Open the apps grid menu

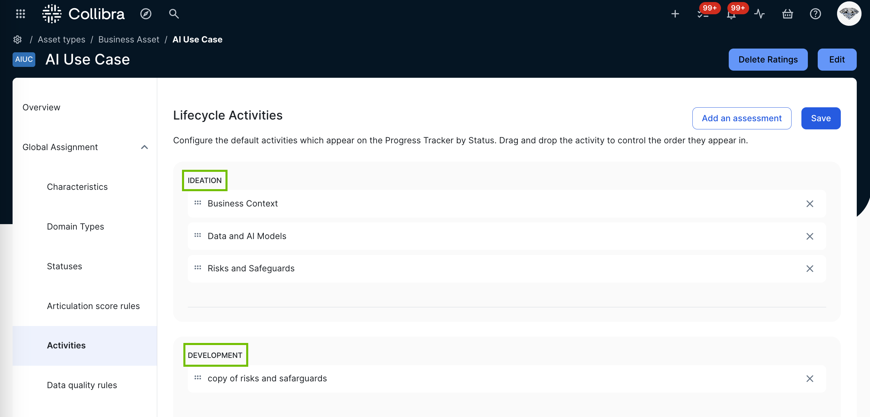click(x=20, y=14)
